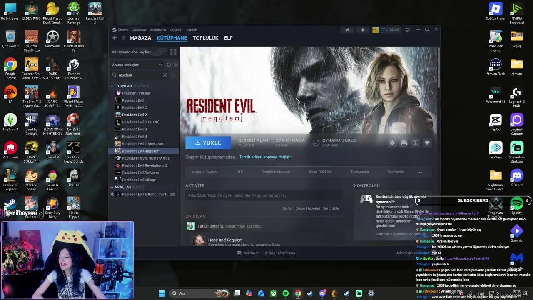Open Roblox Player desktop icon
The image size is (533, 300).
click(x=496, y=12)
